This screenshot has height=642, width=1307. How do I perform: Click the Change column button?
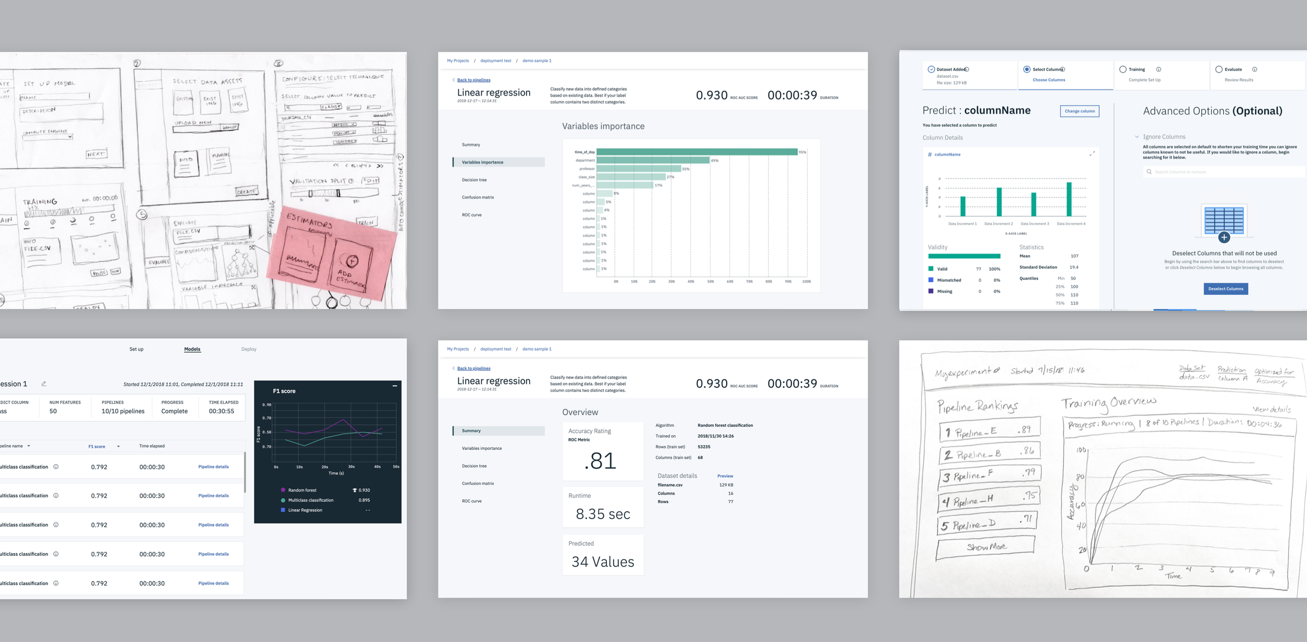click(x=1080, y=111)
